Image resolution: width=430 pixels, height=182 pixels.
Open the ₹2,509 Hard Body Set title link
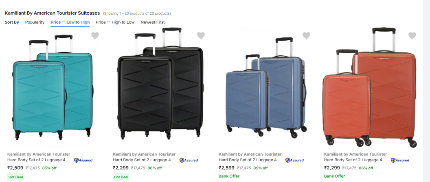(x=39, y=160)
